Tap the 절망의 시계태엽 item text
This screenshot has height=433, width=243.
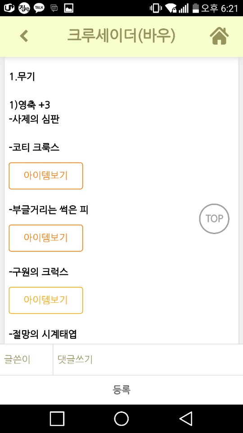coord(43,335)
